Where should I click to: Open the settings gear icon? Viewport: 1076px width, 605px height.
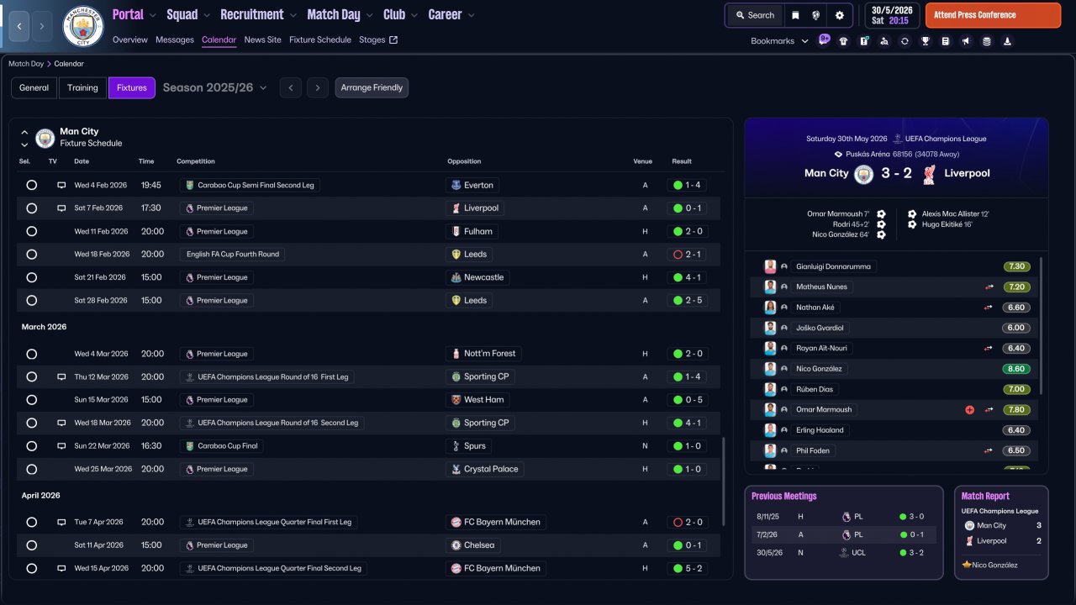point(840,15)
